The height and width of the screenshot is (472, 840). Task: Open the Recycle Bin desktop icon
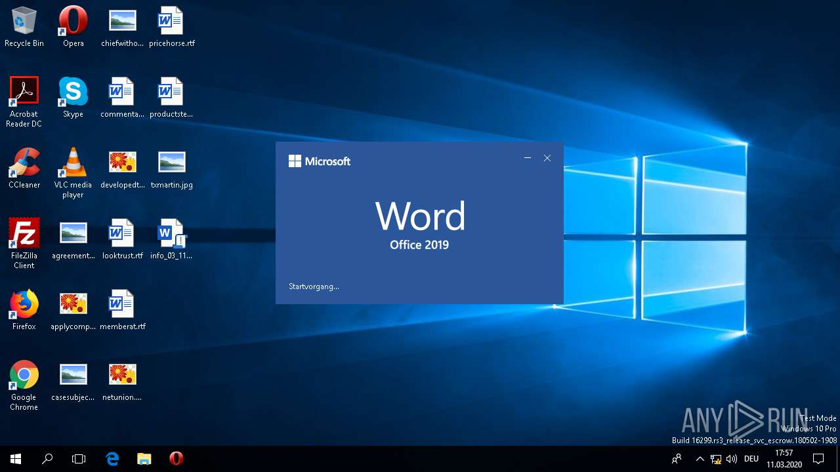coord(24,27)
